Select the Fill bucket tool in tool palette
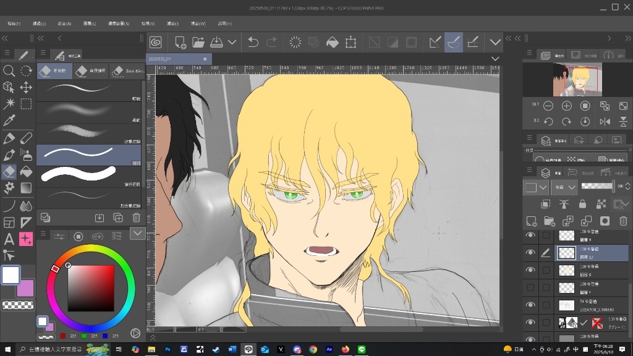This screenshot has width=633, height=356. (x=26, y=172)
